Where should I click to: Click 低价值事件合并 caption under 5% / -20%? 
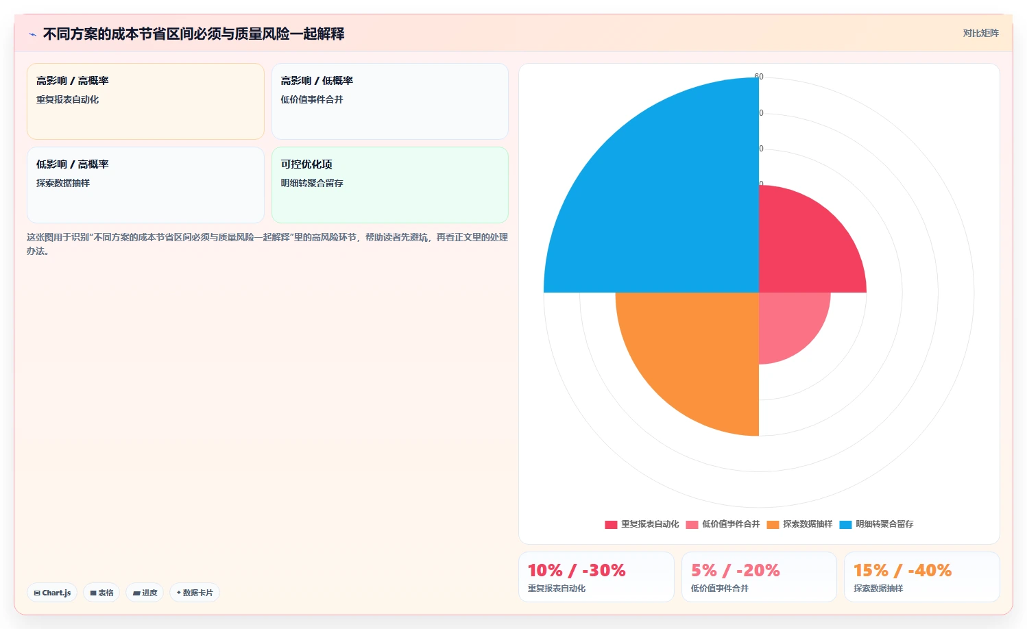coord(720,589)
